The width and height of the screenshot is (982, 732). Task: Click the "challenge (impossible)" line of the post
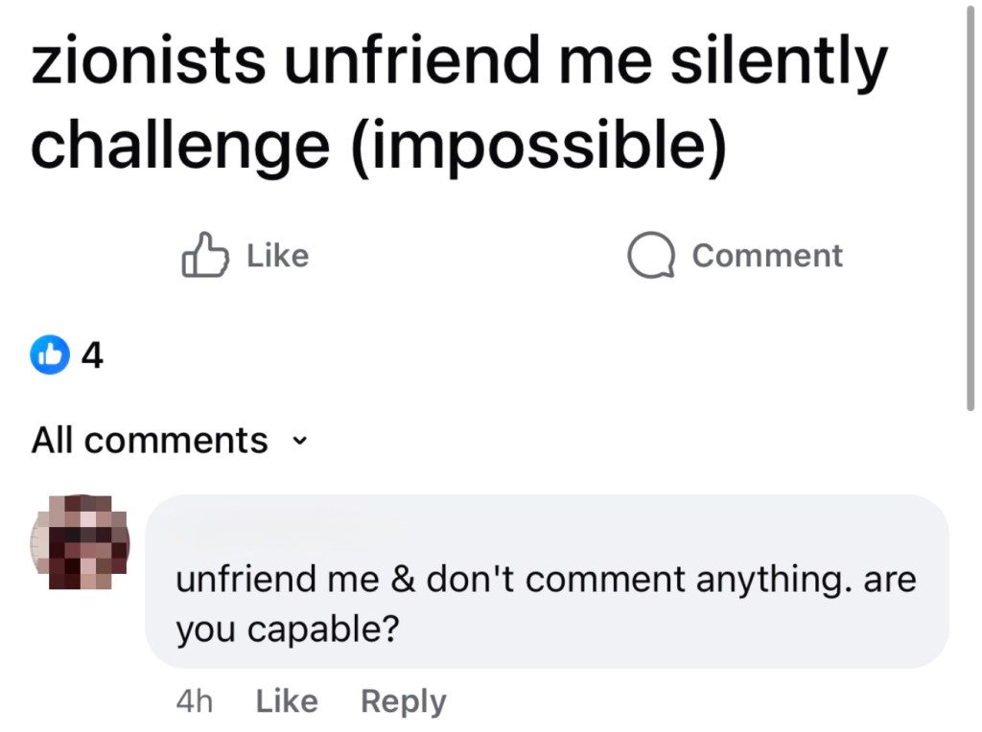[378, 147]
